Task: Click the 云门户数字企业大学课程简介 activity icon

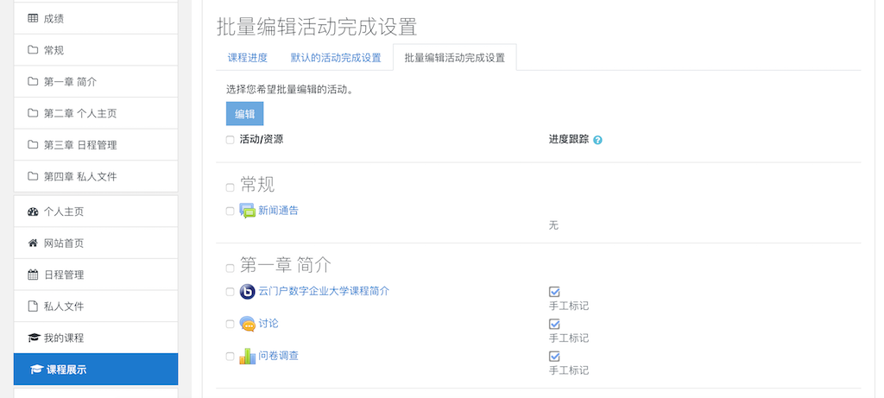Action: coord(247,292)
